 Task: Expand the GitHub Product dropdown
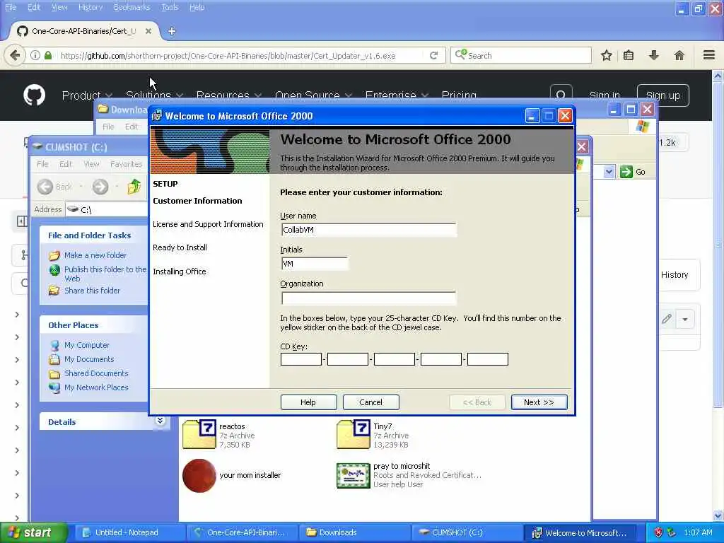pyautogui.click(x=87, y=95)
